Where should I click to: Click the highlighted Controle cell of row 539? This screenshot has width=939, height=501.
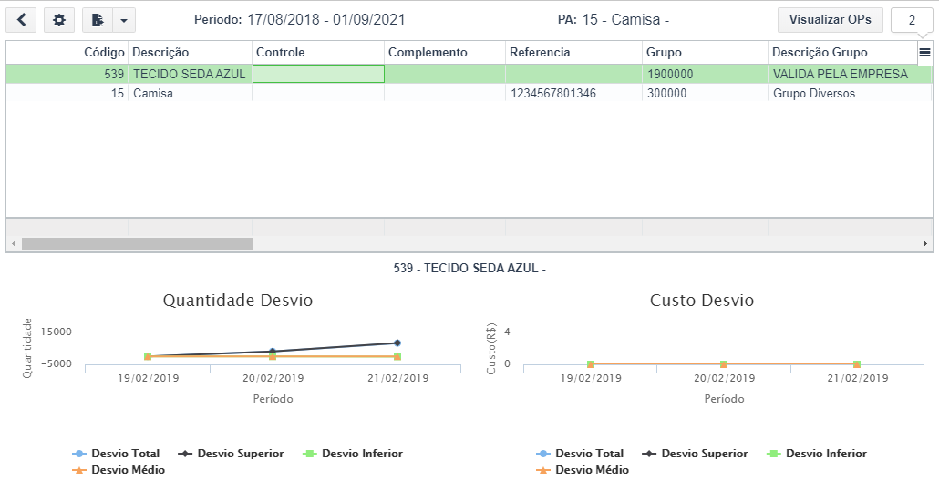(318, 74)
